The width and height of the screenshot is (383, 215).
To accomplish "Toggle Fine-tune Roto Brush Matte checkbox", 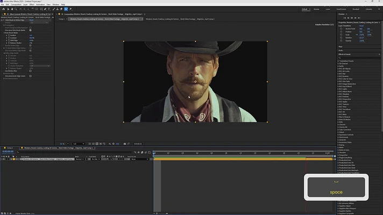I will [x=30, y=30].
